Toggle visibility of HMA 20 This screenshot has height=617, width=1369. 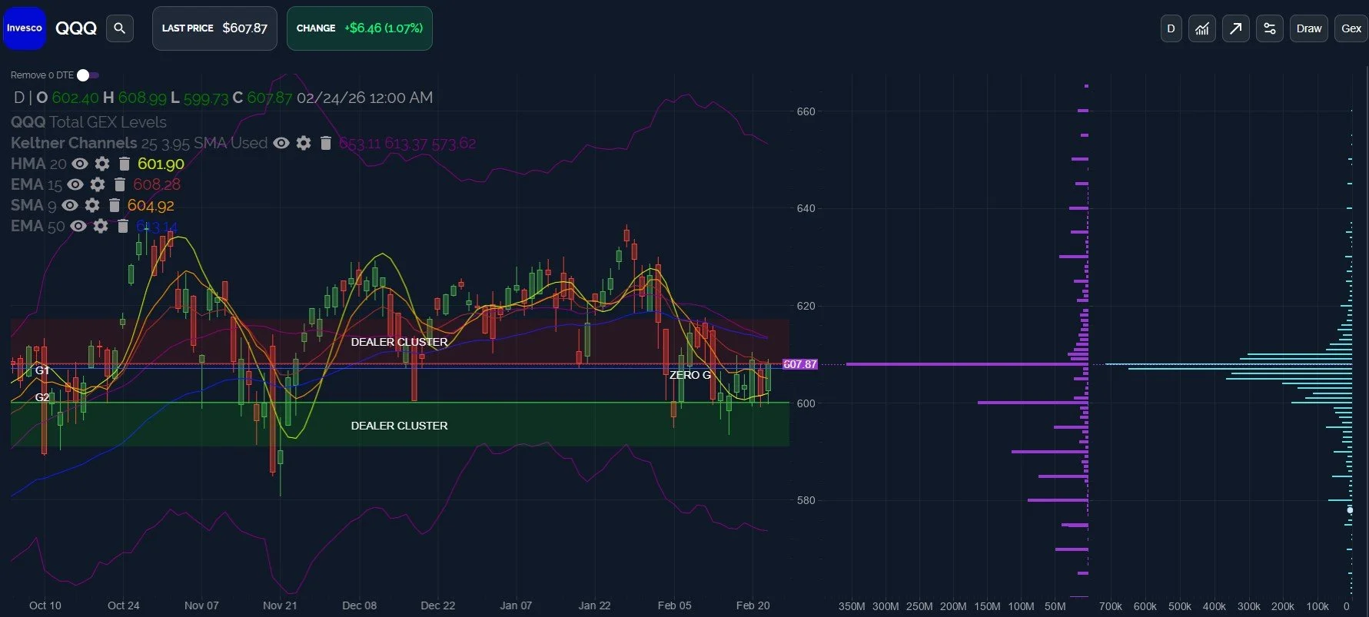coord(80,164)
